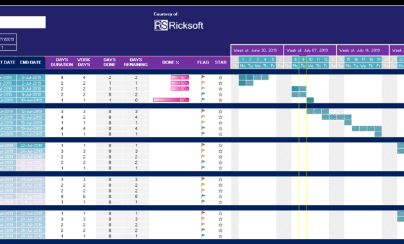Screen dimensions: 404x244
Task: Click the star in the 31-Jul-2019 row with 2 days duration
Action: coord(221,191)
